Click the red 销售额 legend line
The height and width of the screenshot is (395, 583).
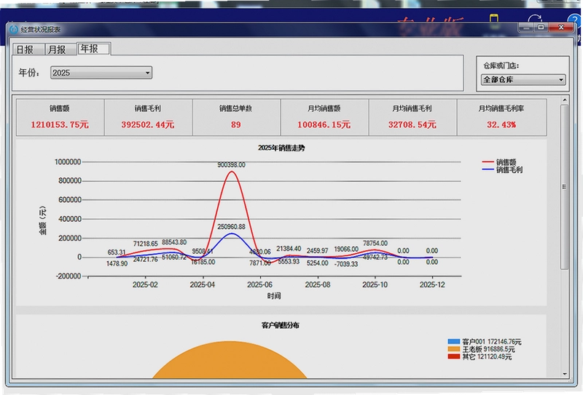(488, 162)
